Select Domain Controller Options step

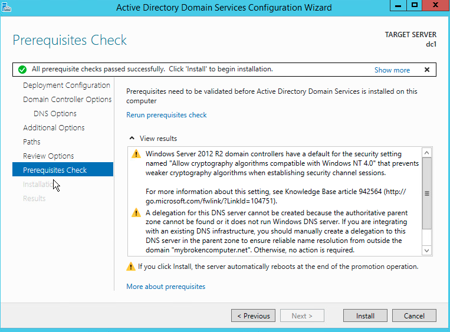tap(67, 100)
